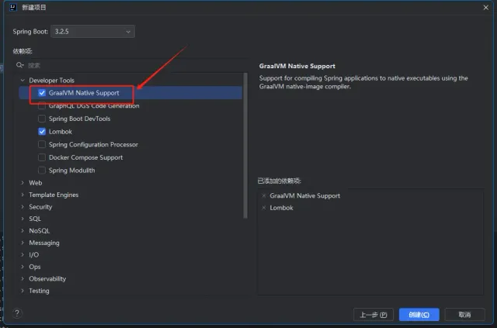Remove Lombok from added dependencies list
The image size is (497, 328).
264,208
